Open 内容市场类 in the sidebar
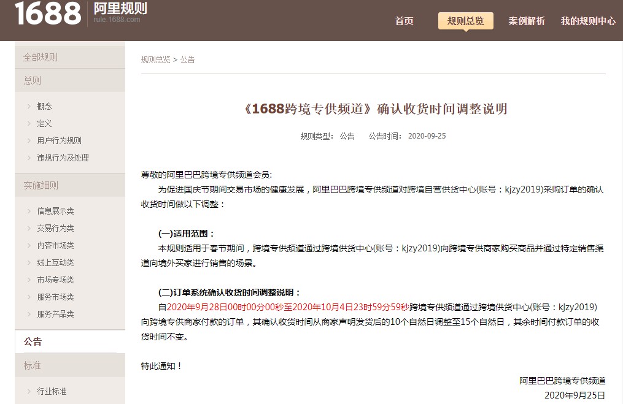The width and height of the screenshot is (623, 404). [x=56, y=245]
